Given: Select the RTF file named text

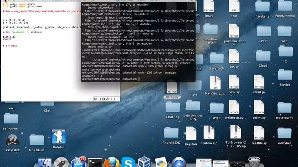Looking at the screenshot, I should coord(234,6).
